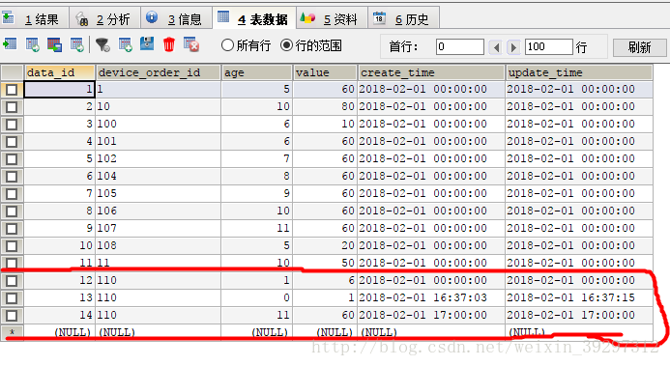
Task: Delete selected rows with the red trash icon
Action: pos(169,44)
